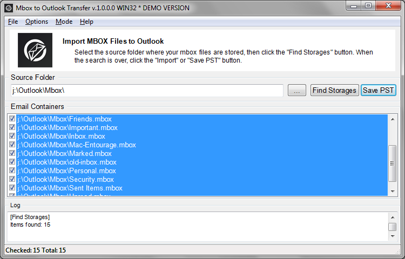Click the Save PST button
Image resolution: width=405 pixels, height=259 pixels.
pyautogui.click(x=378, y=90)
